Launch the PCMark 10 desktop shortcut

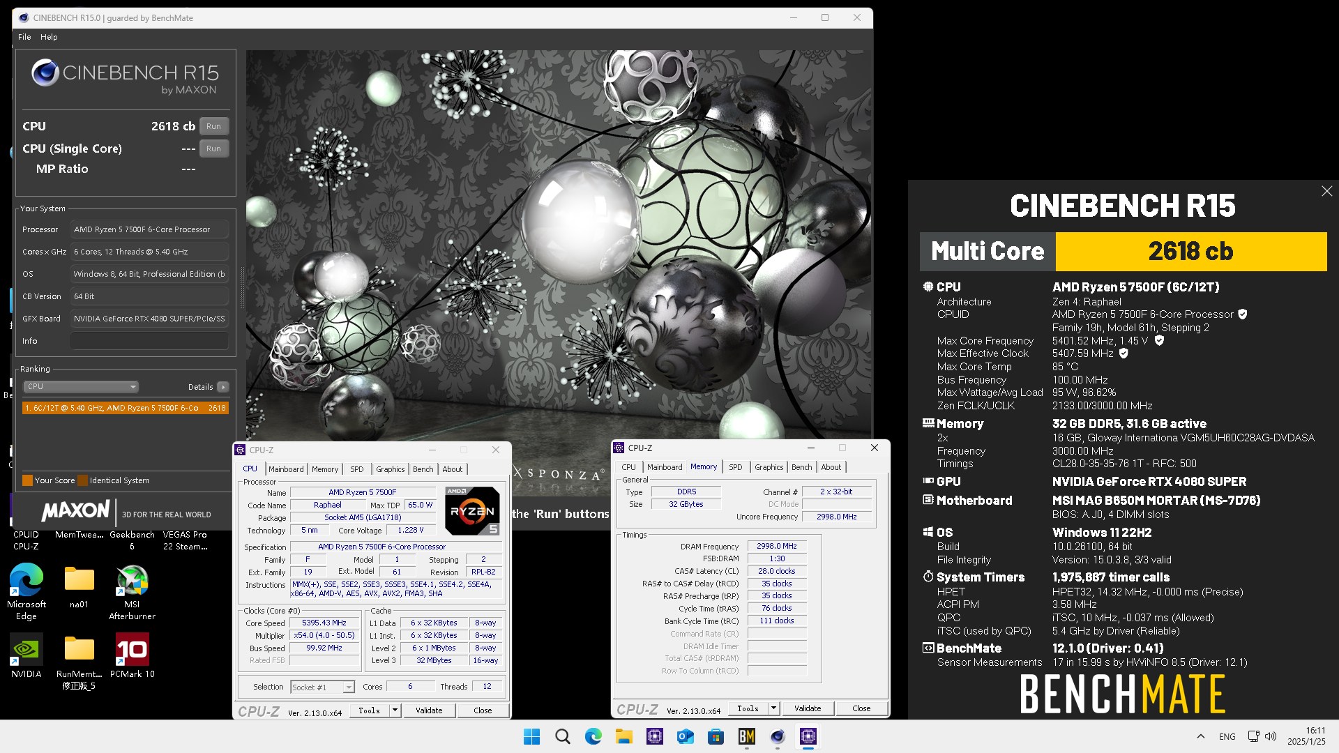coord(132,655)
